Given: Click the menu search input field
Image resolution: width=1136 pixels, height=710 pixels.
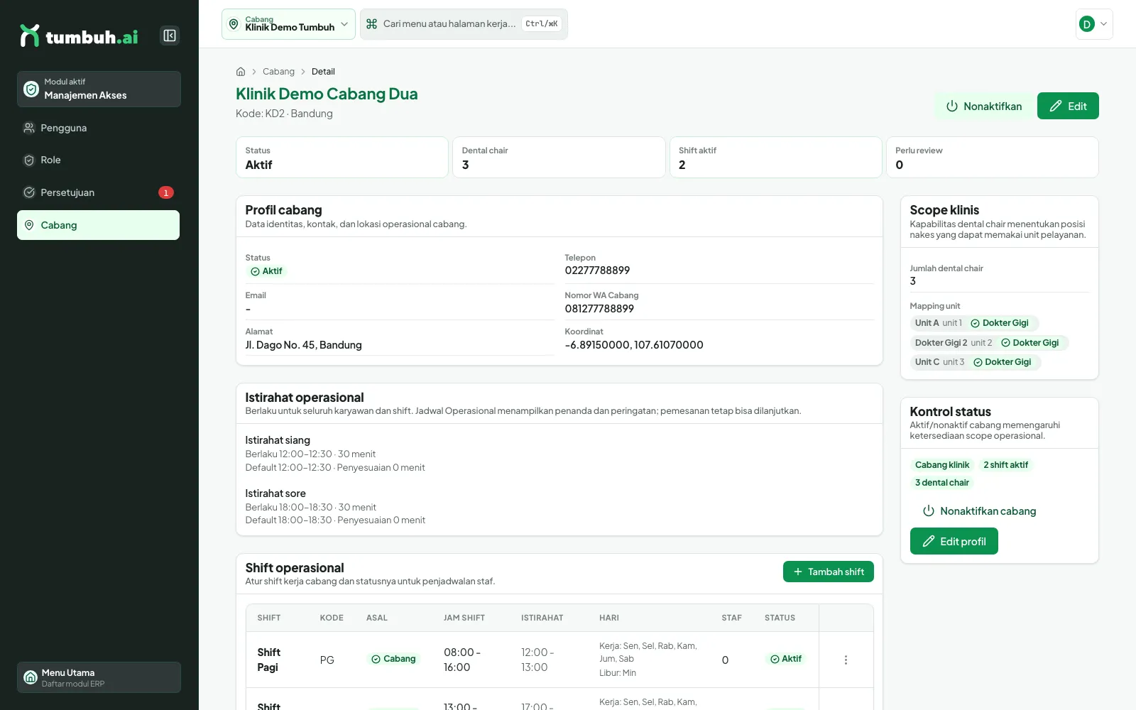Looking at the screenshot, I should [x=464, y=24].
